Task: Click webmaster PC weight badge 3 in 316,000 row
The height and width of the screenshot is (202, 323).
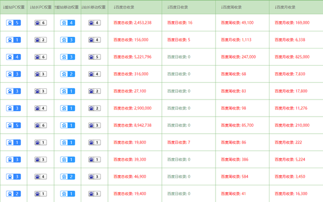Action: [x=40, y=74]
